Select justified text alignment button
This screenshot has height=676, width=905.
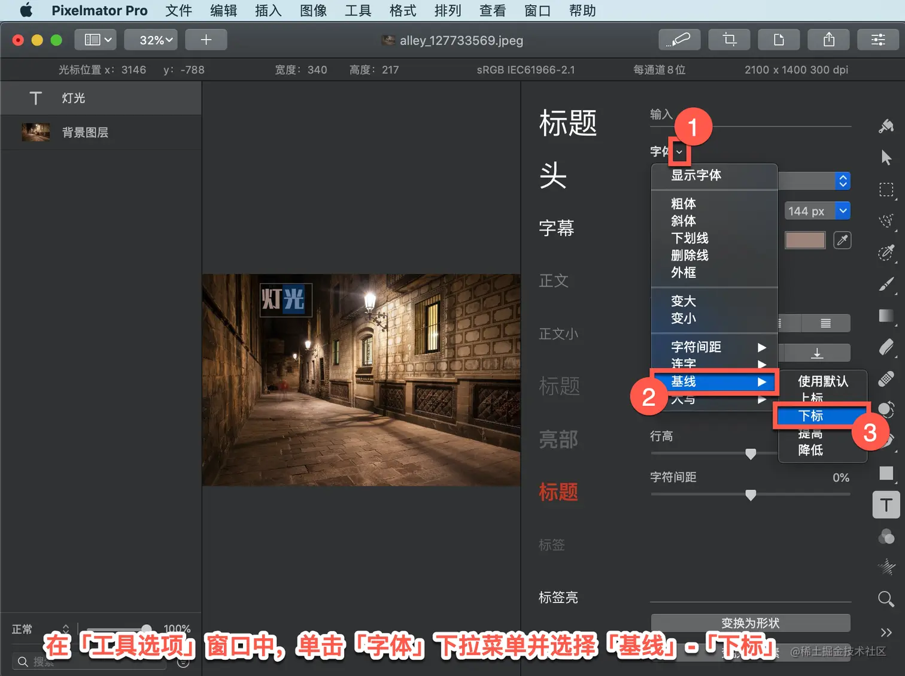pyautogui.click(x=825, y=323)
